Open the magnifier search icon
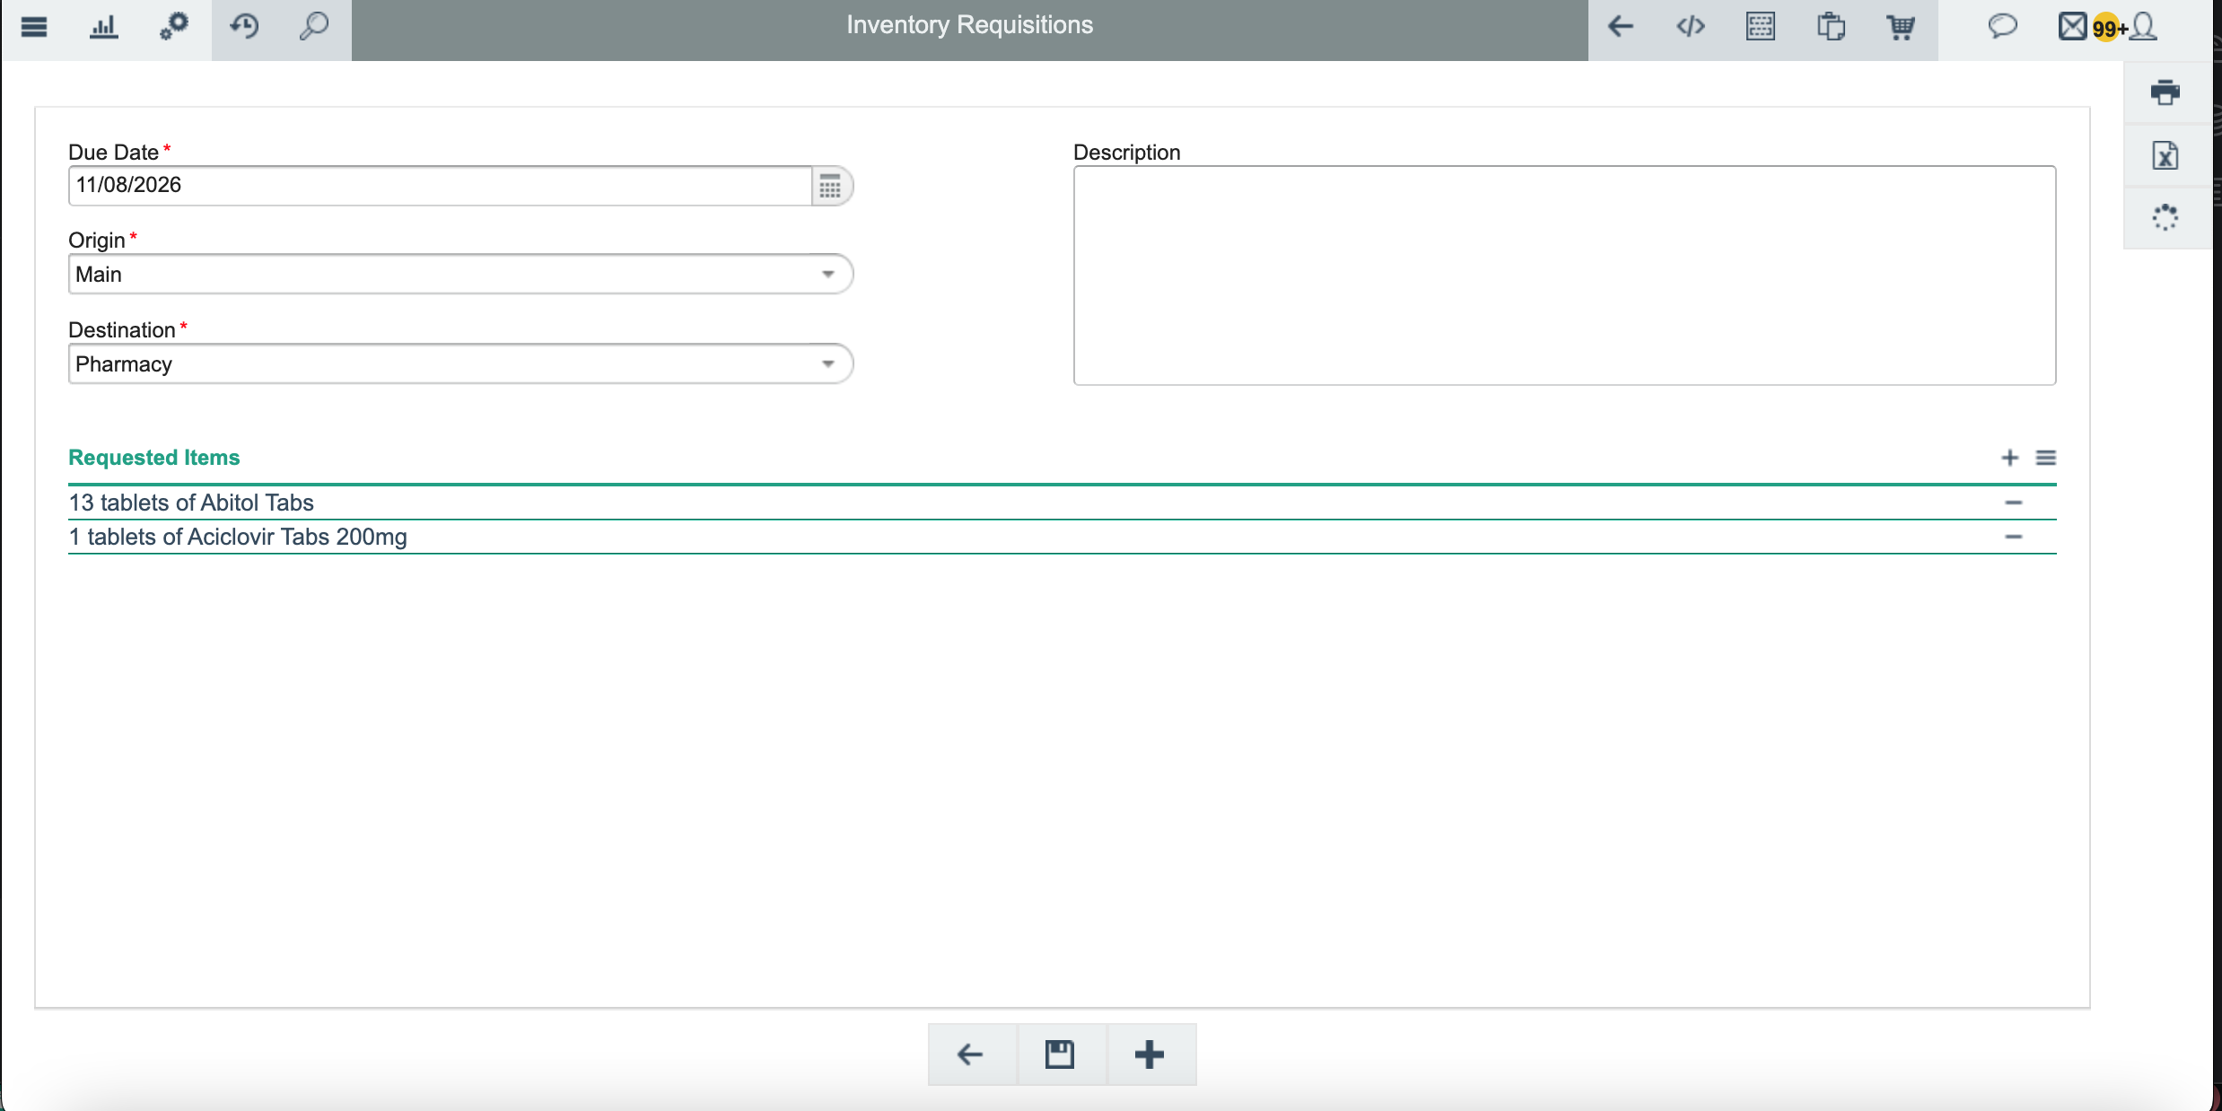The image size is (2222, 1111). [314, 27]
